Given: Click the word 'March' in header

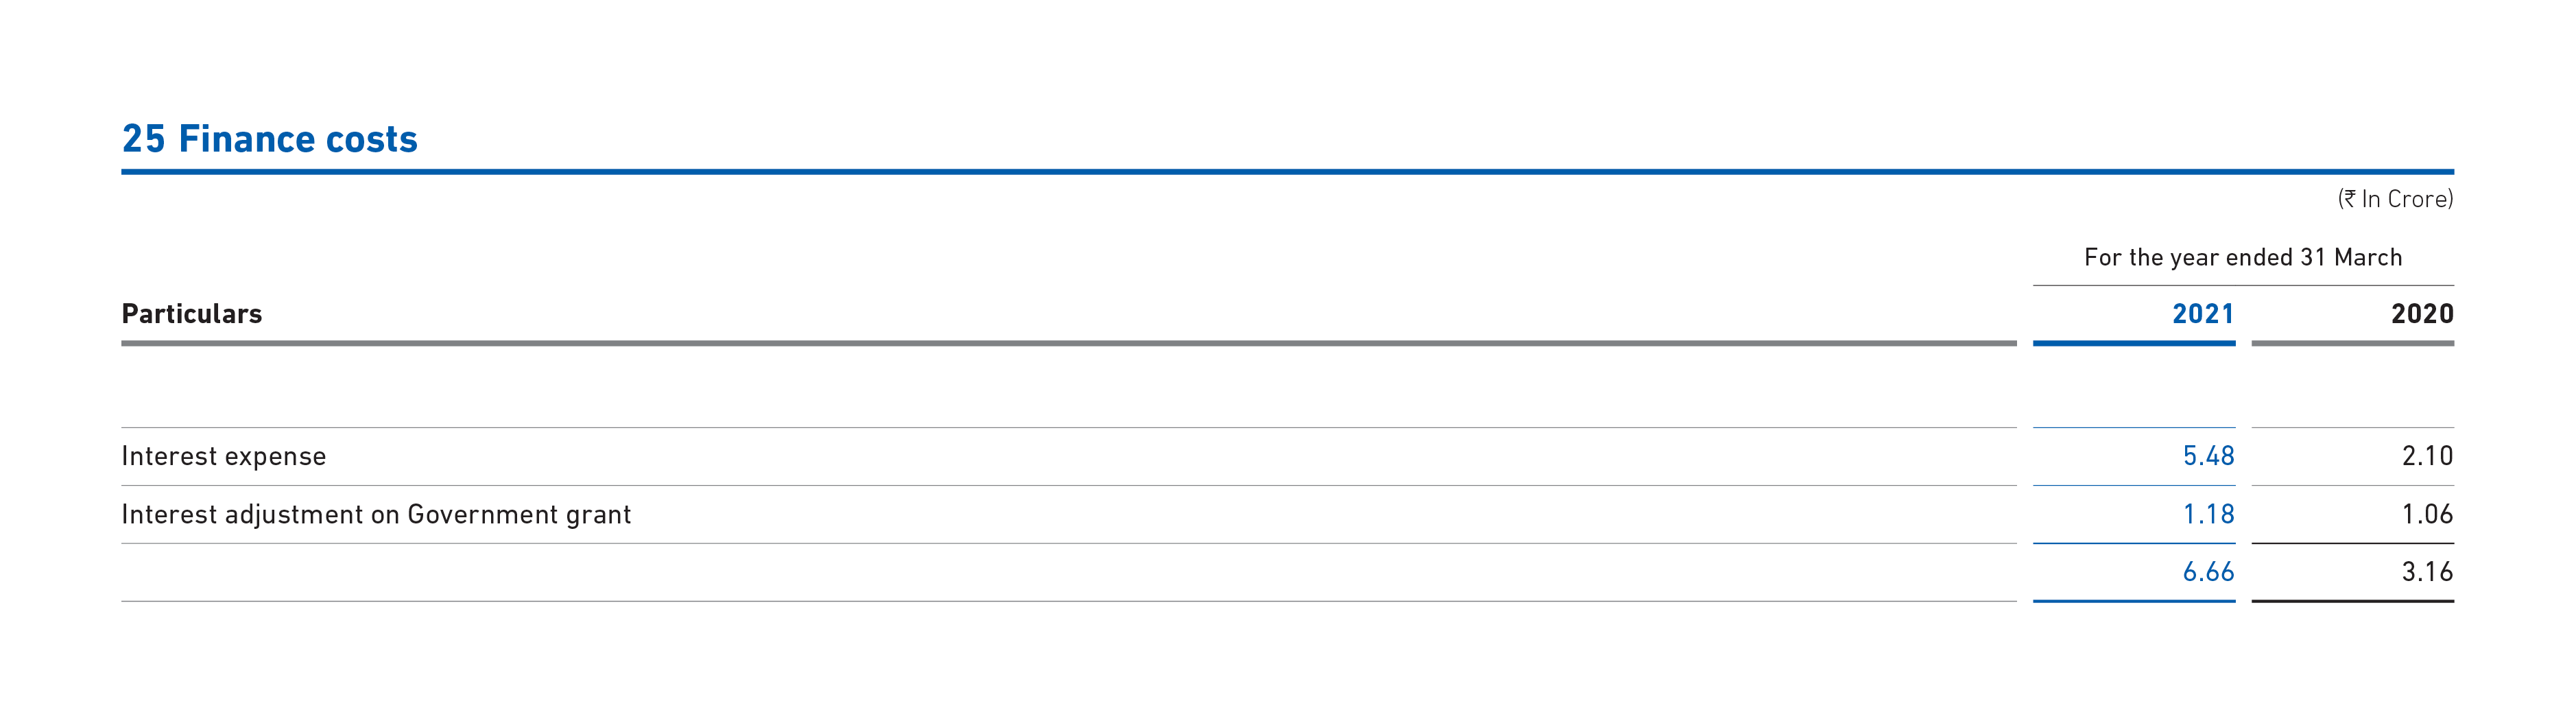Looking at the screenshot, I should click(x=2369, y=257).
